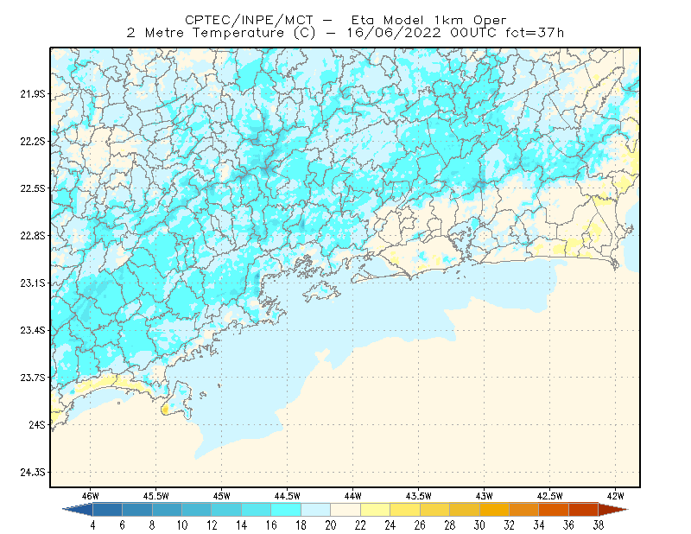Select the 43W longitude label
Viewport: 691px width, 534px height.
click(x=485, y=496)
